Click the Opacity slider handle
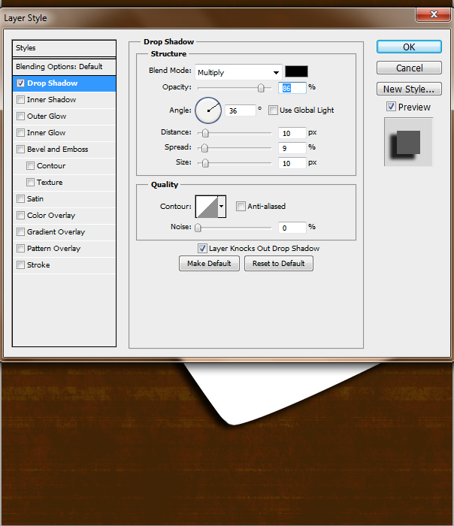Image resolution: width=454 pixels, height=526 pixels. (x=261, y=88)
